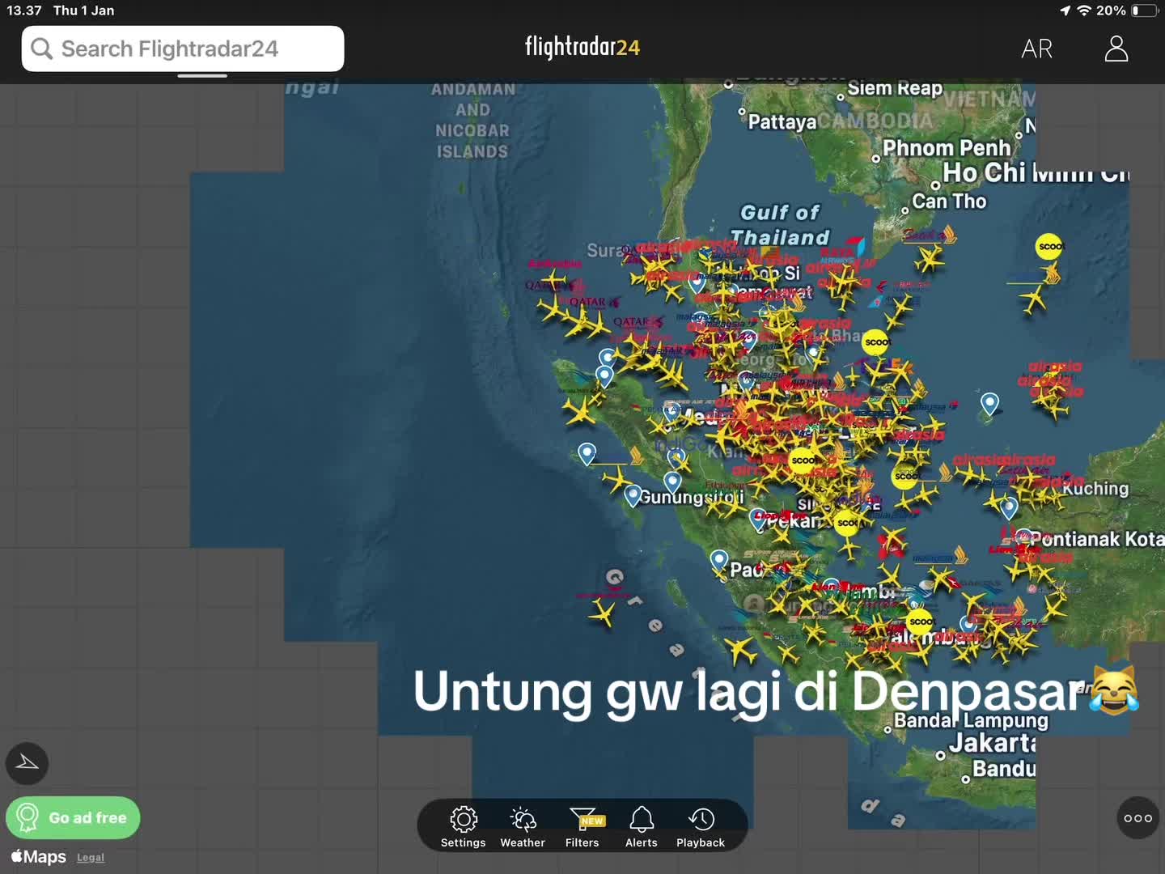The height and width of the screenshot is (874, 1165).
Task: Tap the Phnom Penh city label
Action: coord(947,148)
